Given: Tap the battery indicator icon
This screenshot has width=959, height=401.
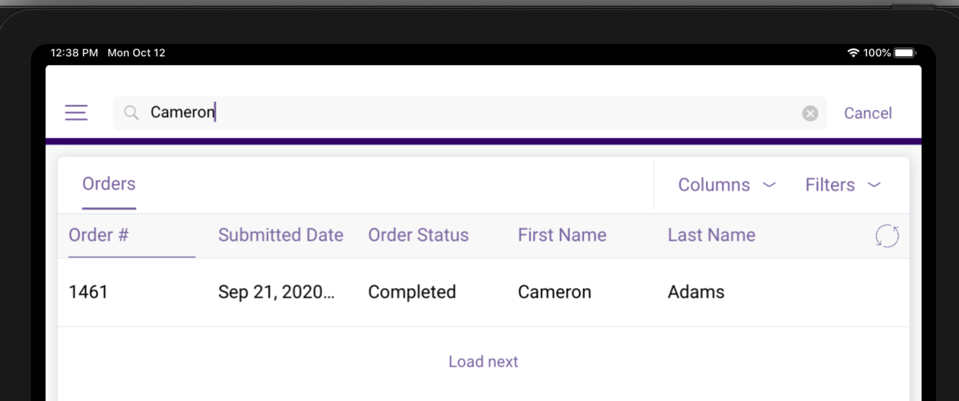Looking at the screenshot, I should pyautogui.click(x=905, y=53).
